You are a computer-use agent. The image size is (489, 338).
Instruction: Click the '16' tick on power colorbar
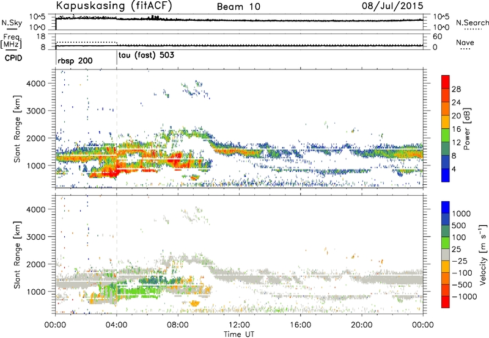click(x=456, y=129)
